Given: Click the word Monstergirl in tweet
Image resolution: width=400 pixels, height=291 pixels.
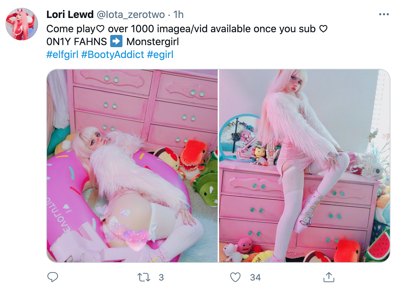Looking at the screenshot, I should [152, 41].
